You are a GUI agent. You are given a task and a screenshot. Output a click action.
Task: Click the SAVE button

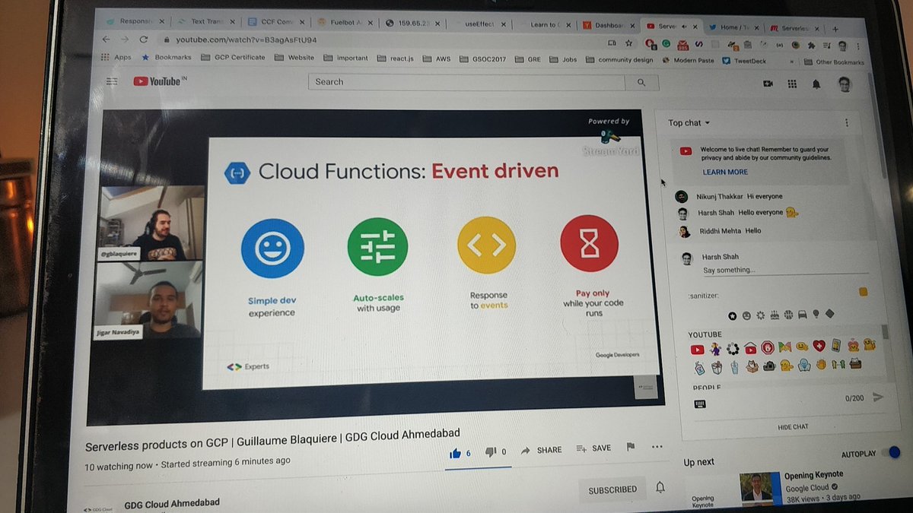tap(593, 448)
